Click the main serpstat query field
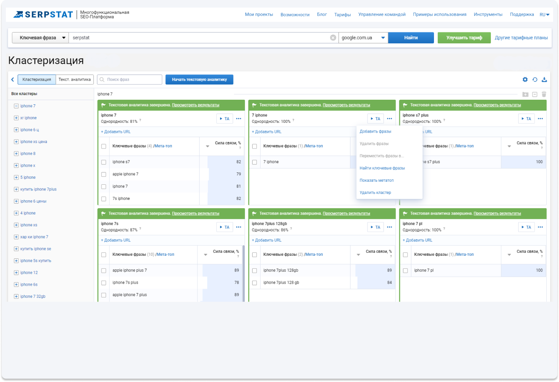Screen dimensions: 559x382 click(204, 38)
